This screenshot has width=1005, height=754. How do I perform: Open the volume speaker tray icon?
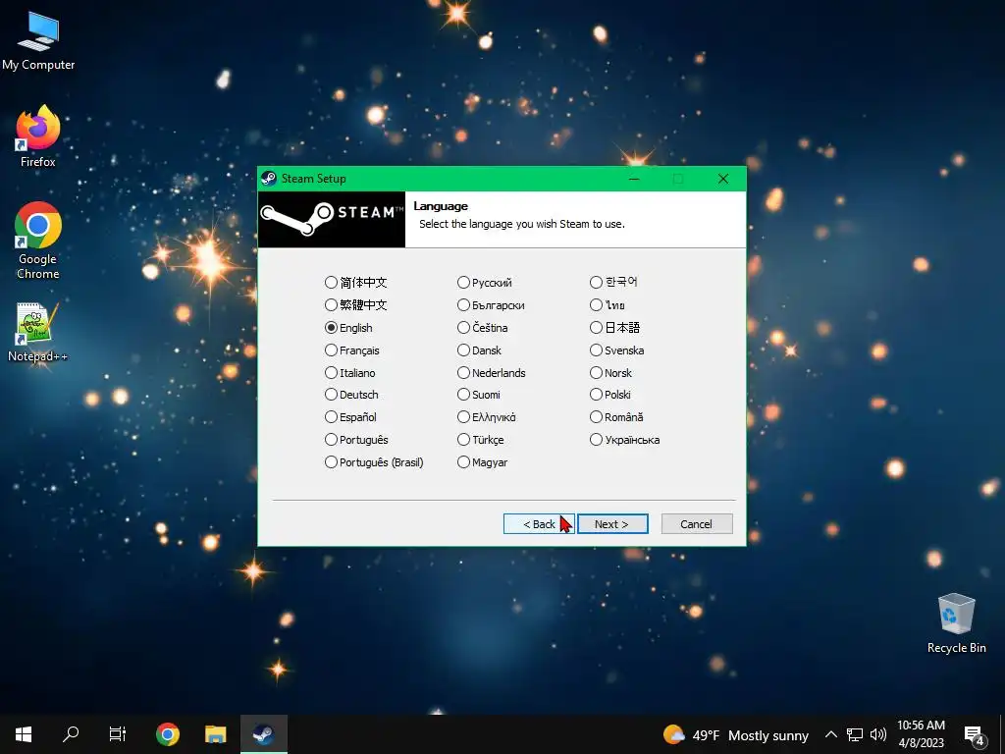[x=878, y=734]
